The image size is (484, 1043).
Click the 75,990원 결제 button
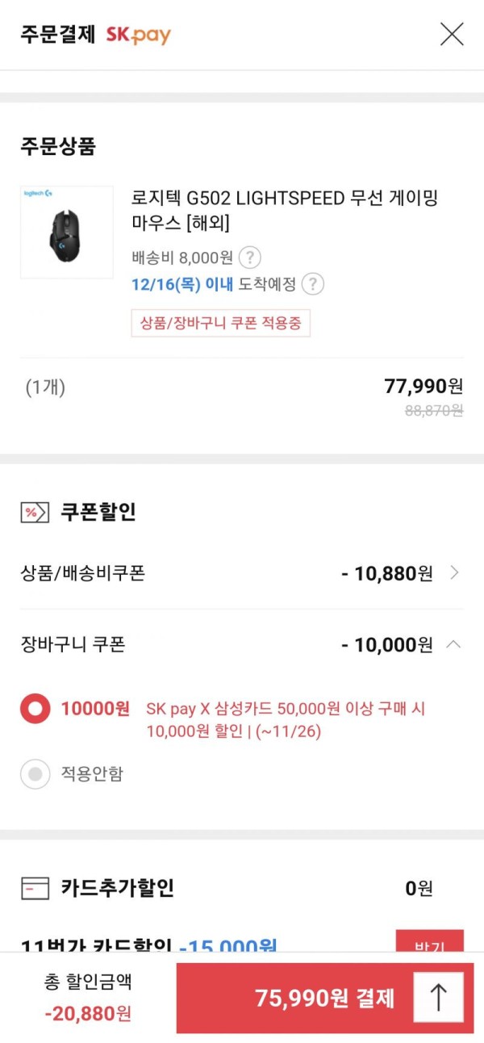[x=325, y=998]
